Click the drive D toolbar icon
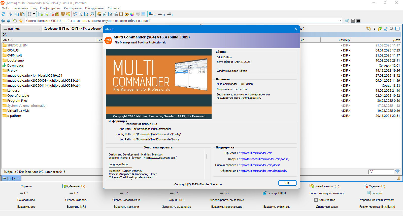Screen dimensions: 403x216 [161, 15]
